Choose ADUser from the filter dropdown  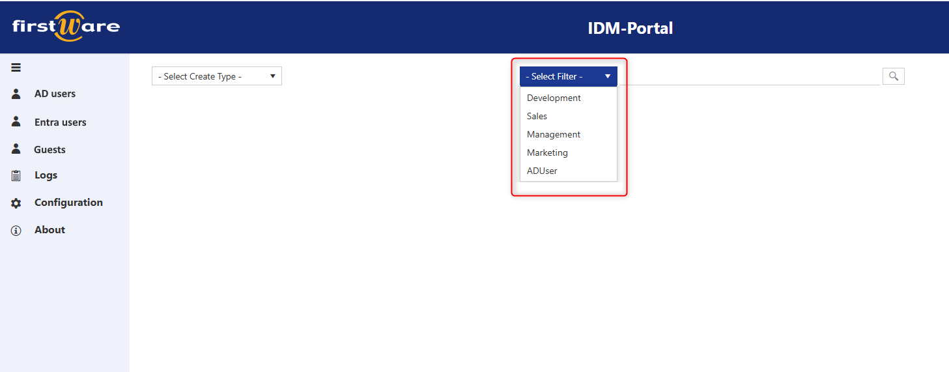(x=542, y=171)
